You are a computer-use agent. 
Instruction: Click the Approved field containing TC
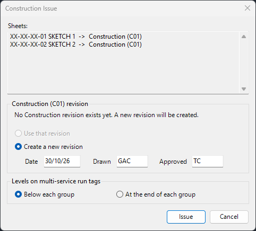(x=208, y=161)
